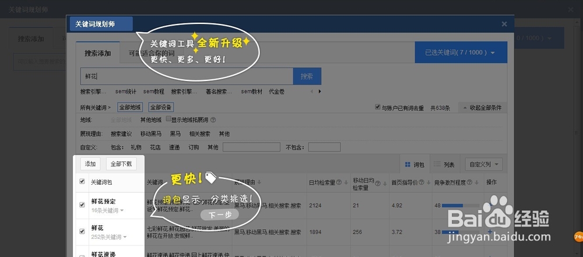Click the 3.72 guide price value
583x257 pixels.
[396, 232]
